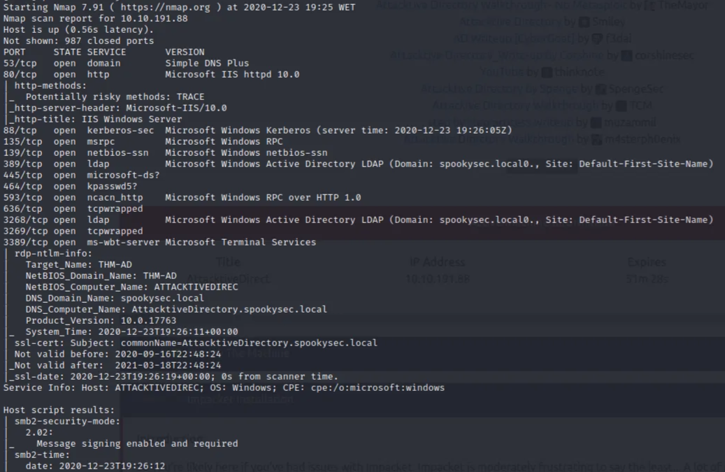Click 'Not shown: 987 closed ports' line
Screen dimensions: 725x472
coord(78,41)
